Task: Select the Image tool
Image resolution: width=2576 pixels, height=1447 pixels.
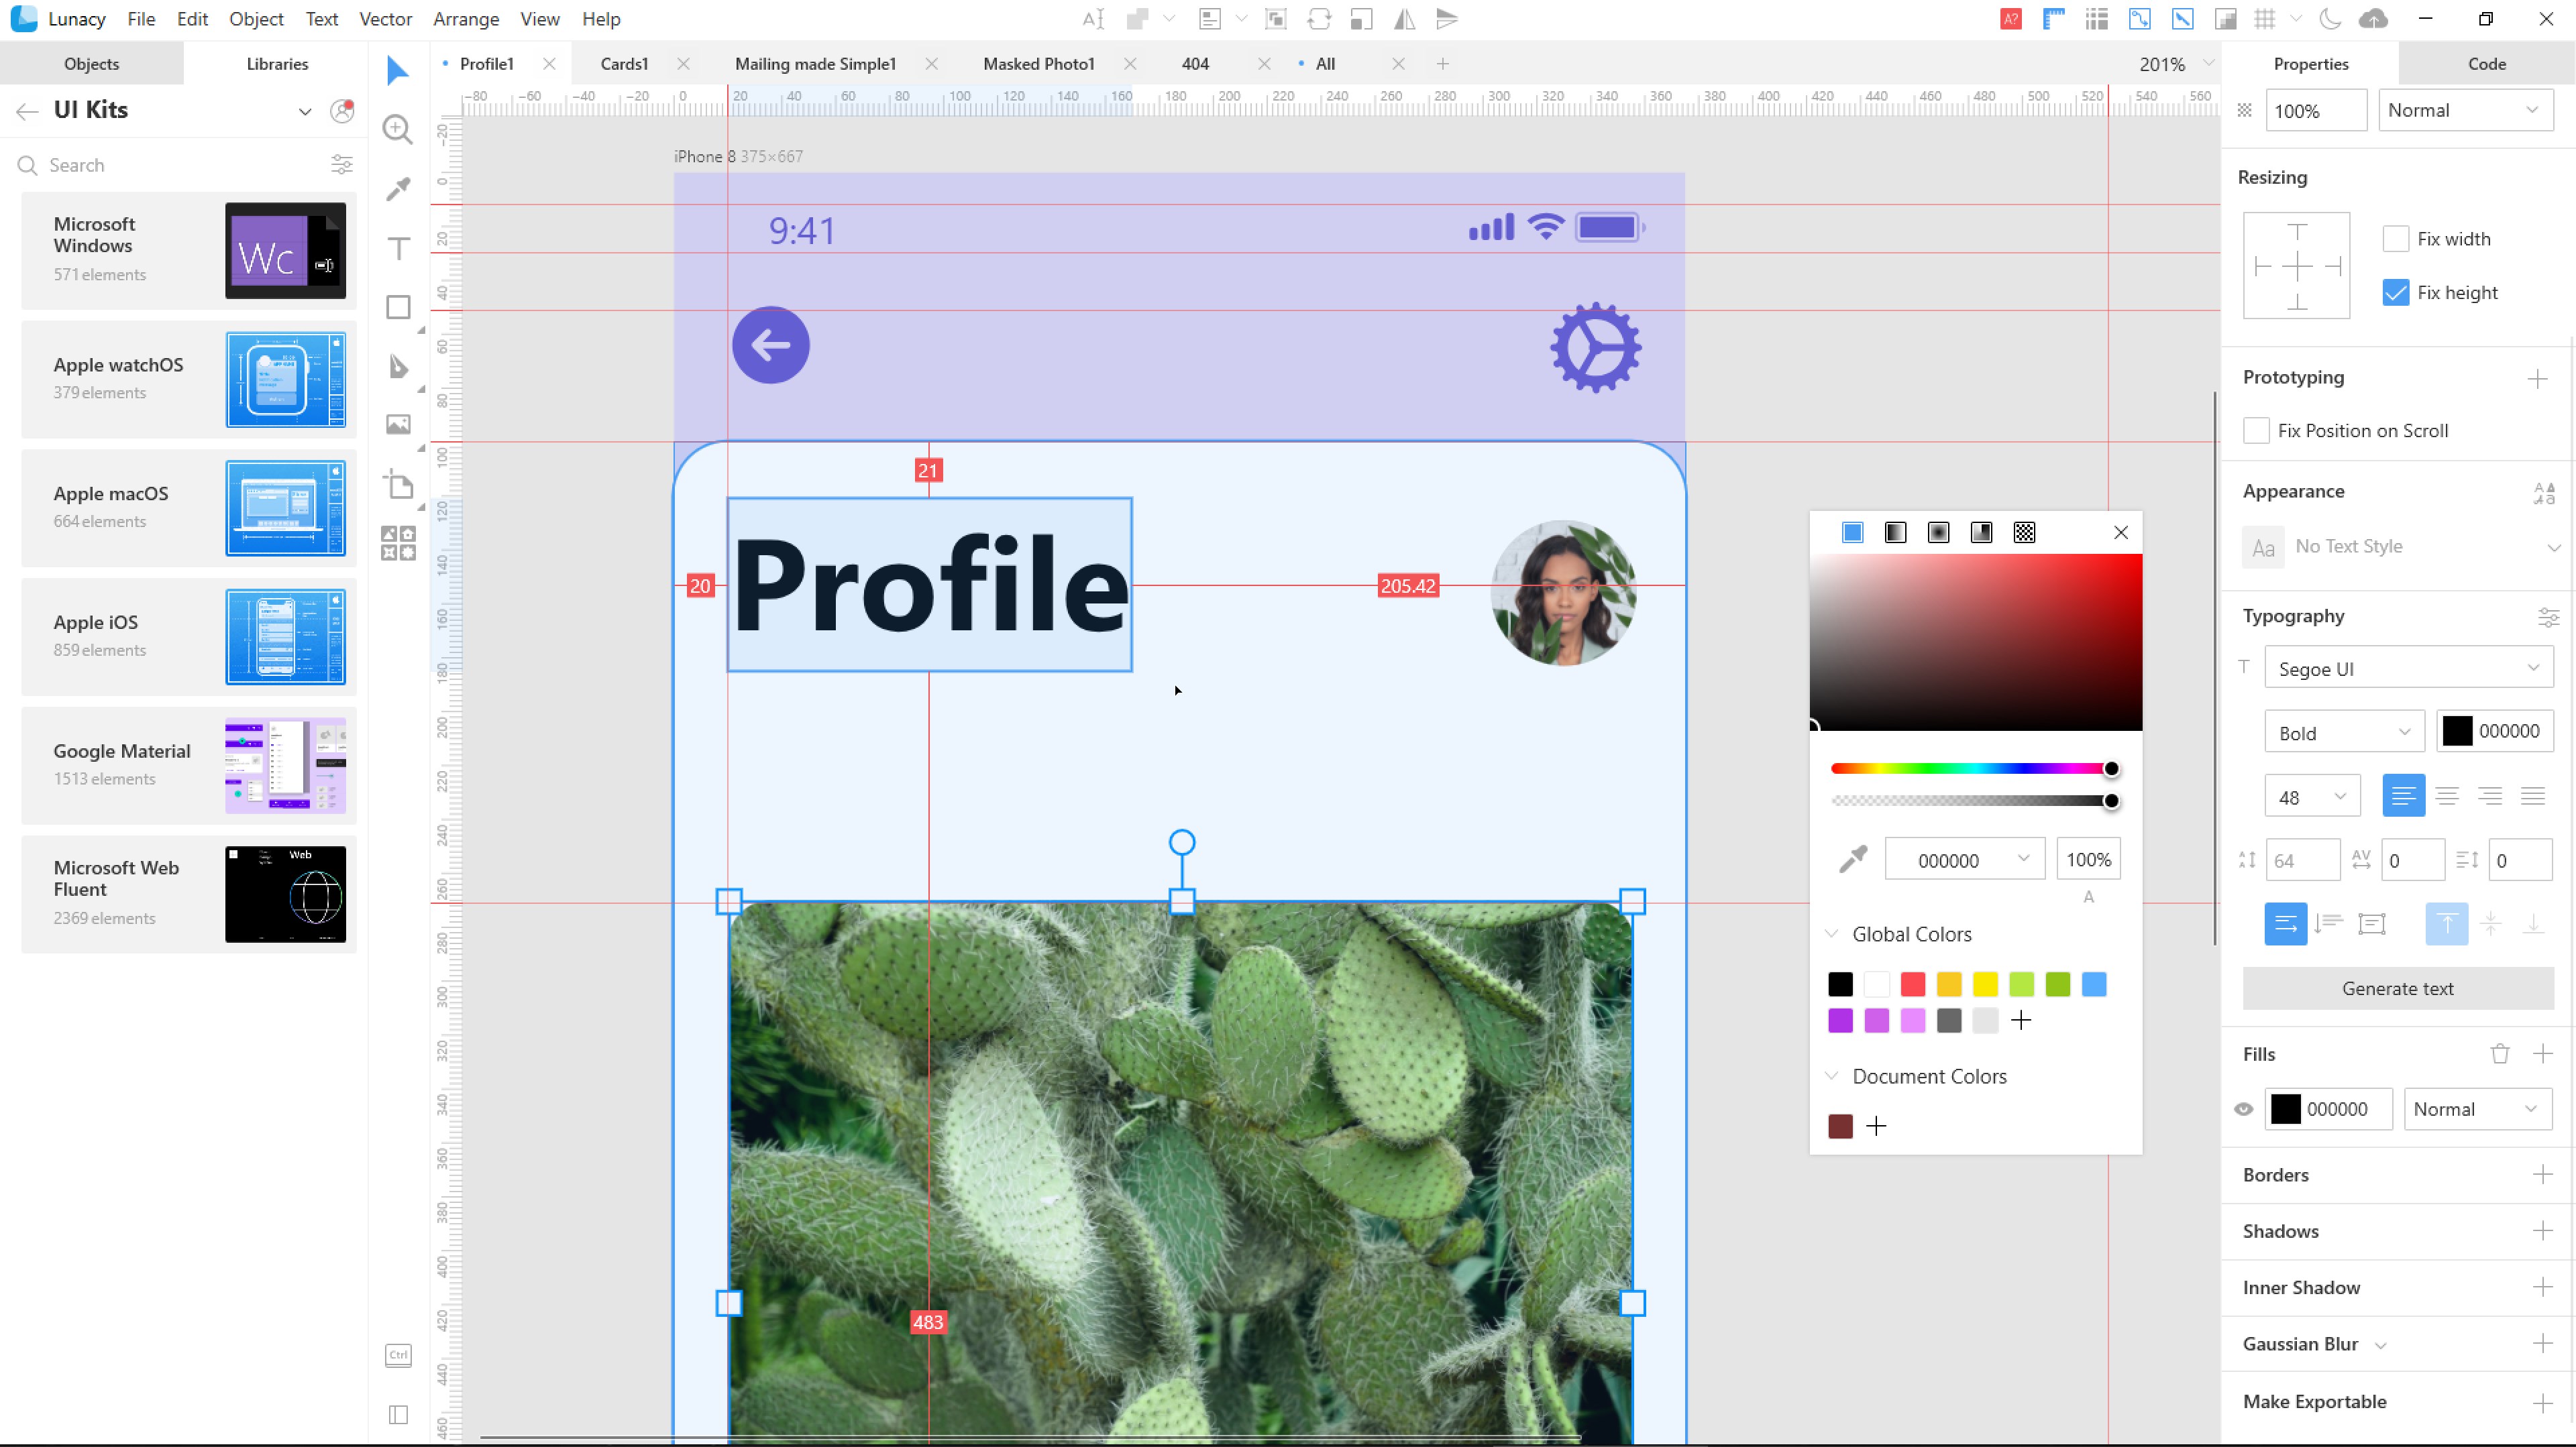Action: pyautogui.click(x=398, y=424)
